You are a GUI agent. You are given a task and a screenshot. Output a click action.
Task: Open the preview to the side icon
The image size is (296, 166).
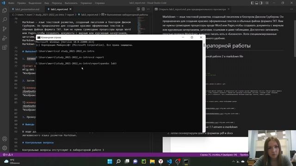(x=138, y=9)
